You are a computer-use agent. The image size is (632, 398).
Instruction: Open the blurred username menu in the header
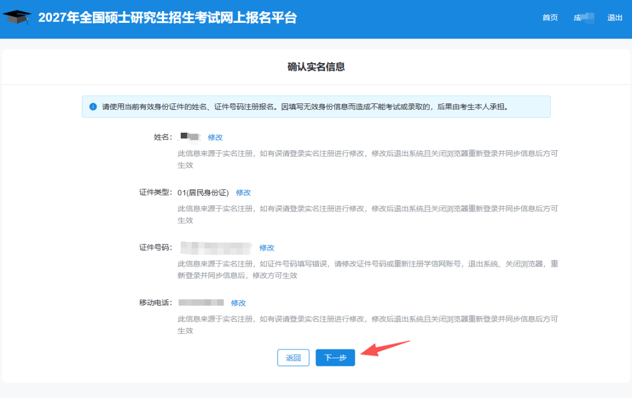pos(583,18)
